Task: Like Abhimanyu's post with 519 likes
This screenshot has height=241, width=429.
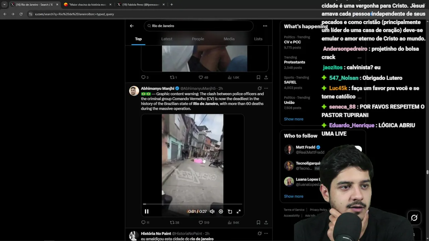Action: (204, 222)
